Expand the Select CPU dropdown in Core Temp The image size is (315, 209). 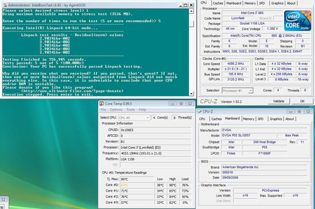[147, 118]
